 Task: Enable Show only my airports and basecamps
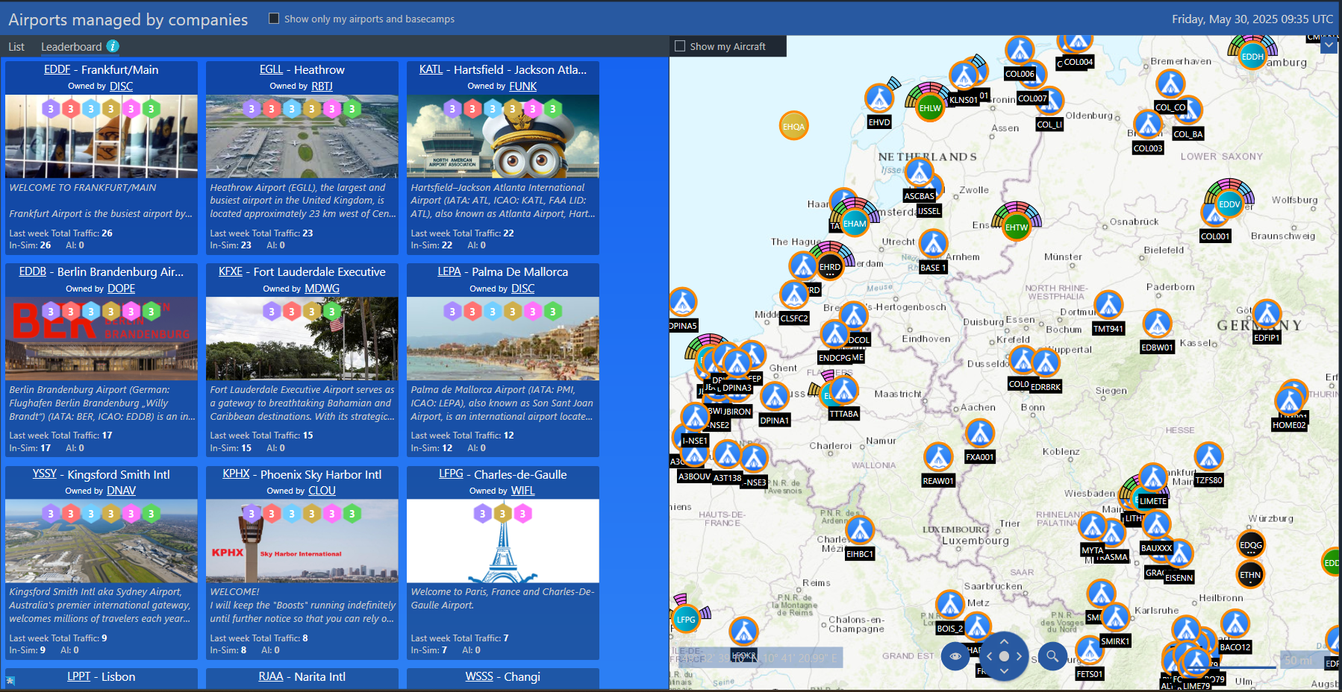click(x=274, y=19)
